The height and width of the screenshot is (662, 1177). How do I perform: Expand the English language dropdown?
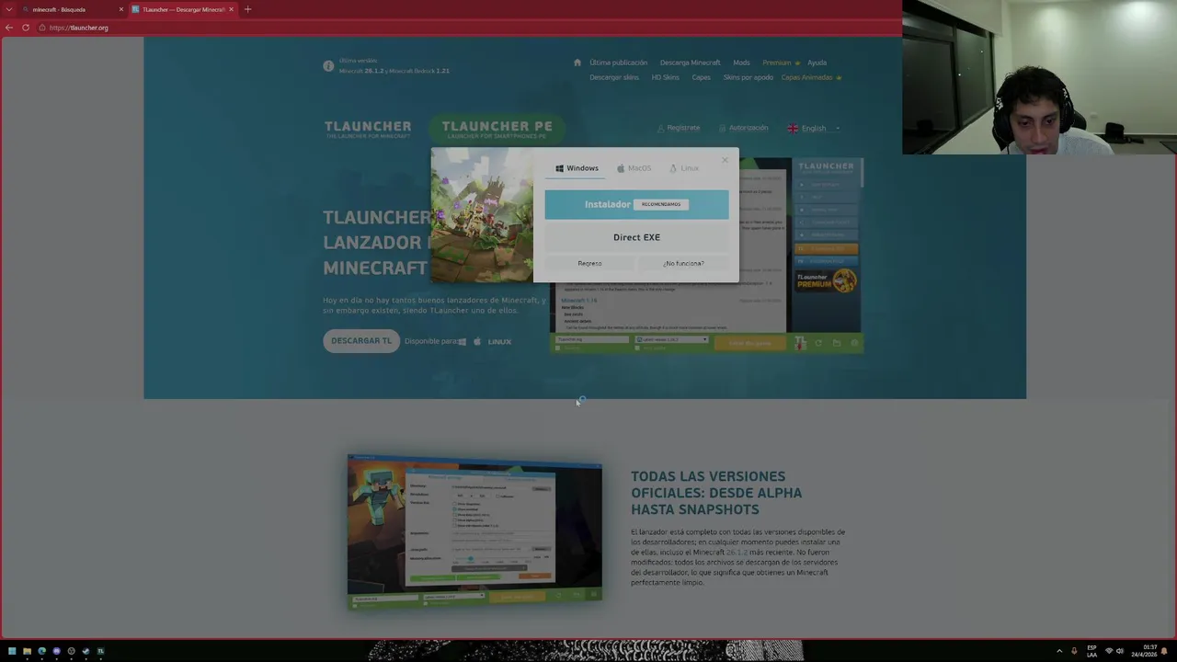click(x=814, y=128)
